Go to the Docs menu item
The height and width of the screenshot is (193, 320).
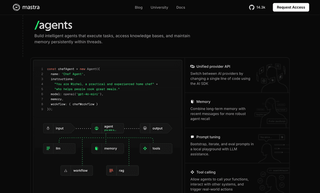tap(180, 7)
